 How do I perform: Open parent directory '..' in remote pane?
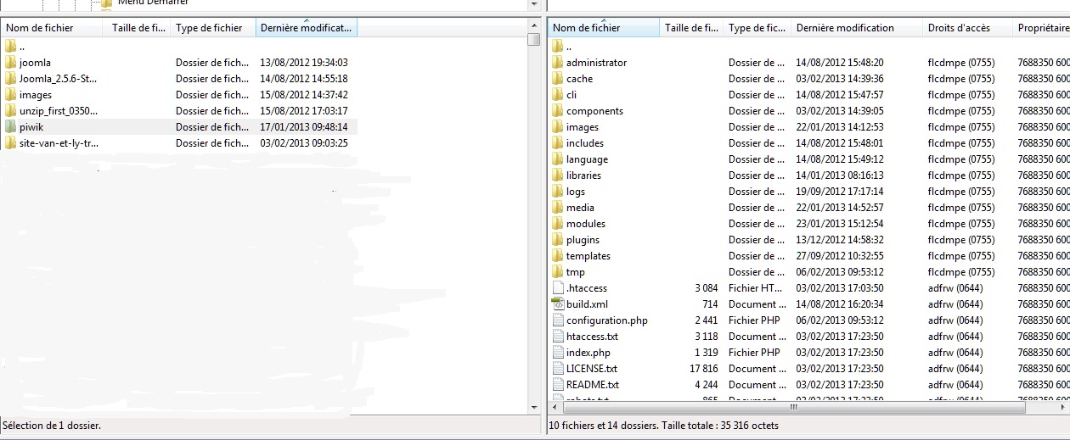pyautogui.click(x=568, y=47)
